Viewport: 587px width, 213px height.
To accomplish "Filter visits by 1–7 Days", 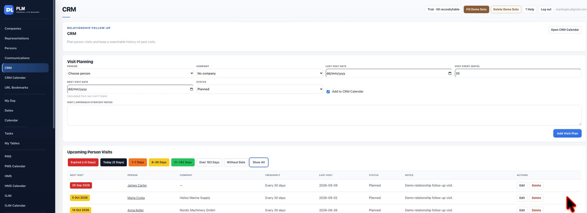I will 138,162.
